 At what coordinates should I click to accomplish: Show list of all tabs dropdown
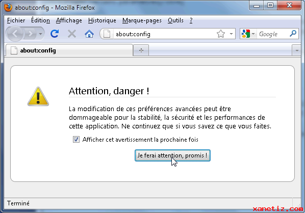click(297, 50)
